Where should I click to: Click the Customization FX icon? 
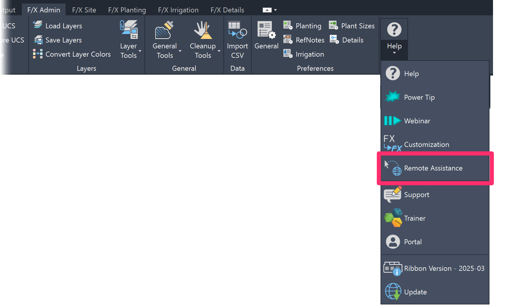[x=393, y=143]
